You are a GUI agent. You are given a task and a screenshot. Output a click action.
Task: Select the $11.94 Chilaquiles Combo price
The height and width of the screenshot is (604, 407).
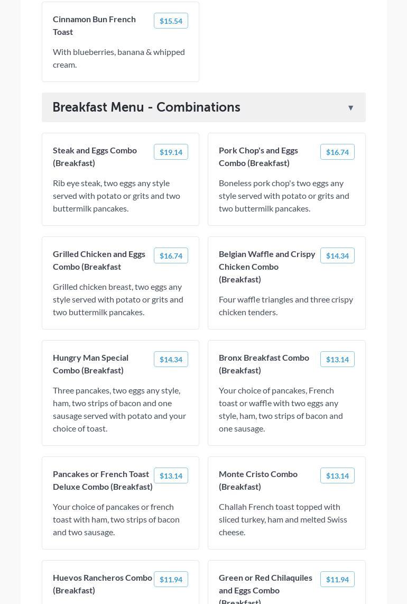click(337, 580)
